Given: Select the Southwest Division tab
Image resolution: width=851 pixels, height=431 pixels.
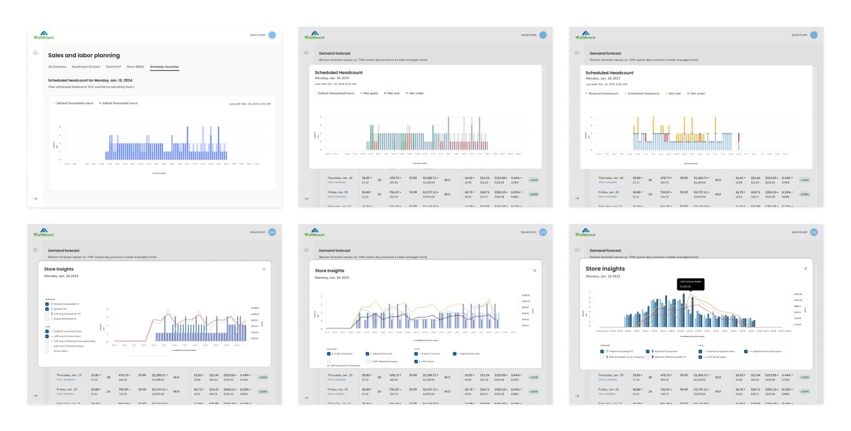Looking at the screenshot, I should tap(86, 67).
